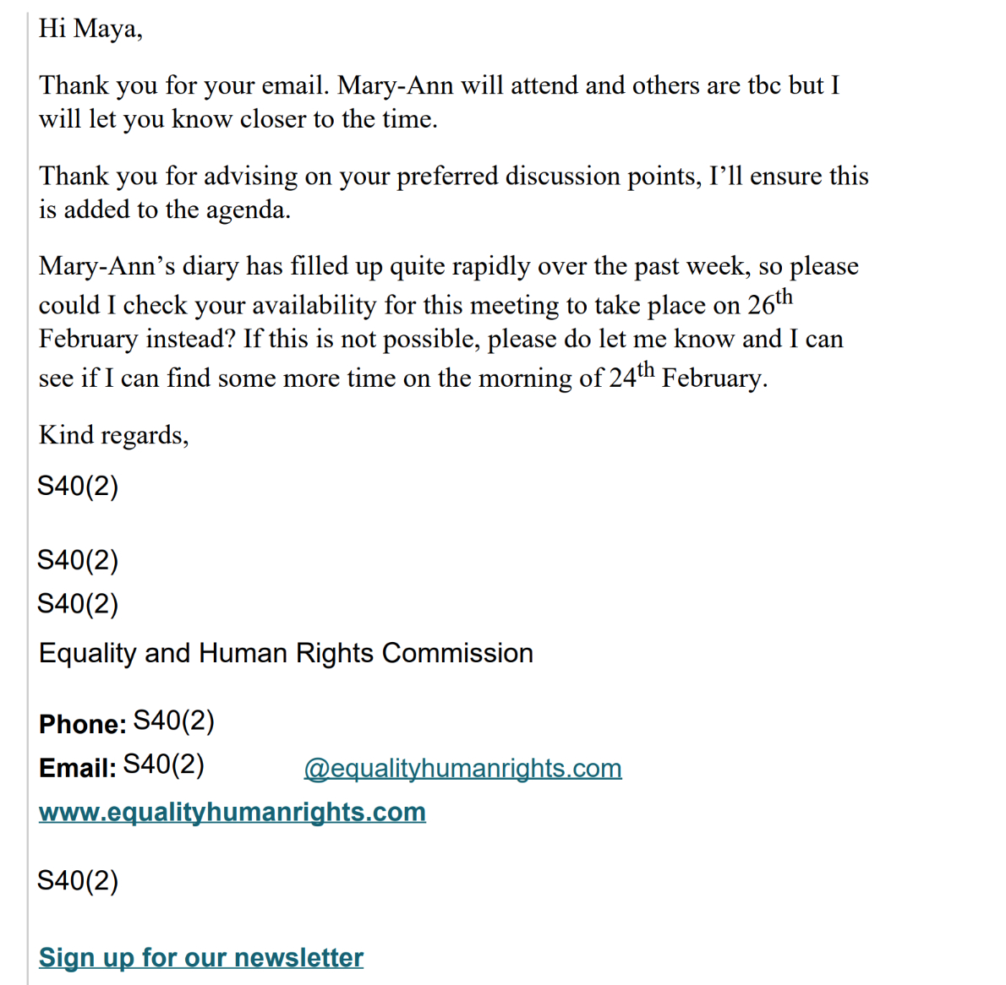Click the bold "Phone:" label
The width and height of the screenshot is (1006, 985).
click(82, 724)
